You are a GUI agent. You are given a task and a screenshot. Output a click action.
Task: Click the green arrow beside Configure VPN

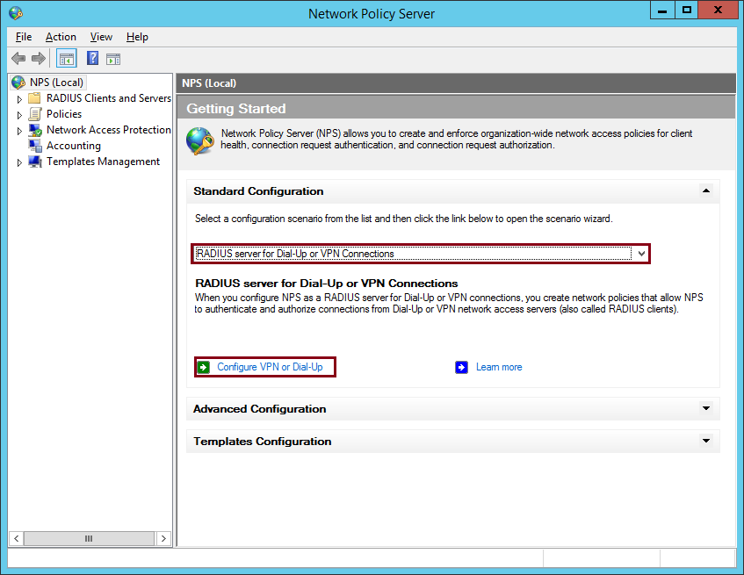[x=204, y=367]
